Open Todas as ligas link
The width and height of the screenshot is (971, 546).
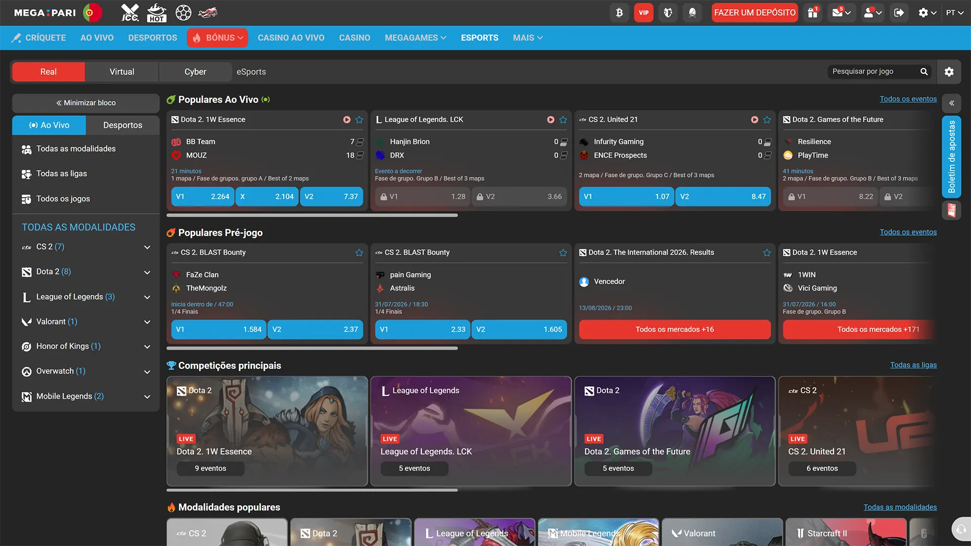pyautogui.click(x=913, y=365)
